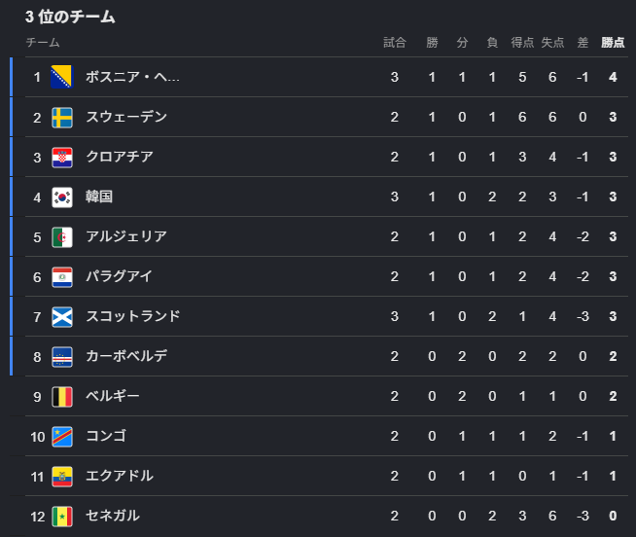Click the 失点 column header
This screenshot has width=636, height=537.
tap(552, 42)
